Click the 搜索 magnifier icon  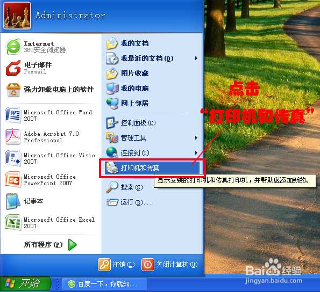point(112,187)
